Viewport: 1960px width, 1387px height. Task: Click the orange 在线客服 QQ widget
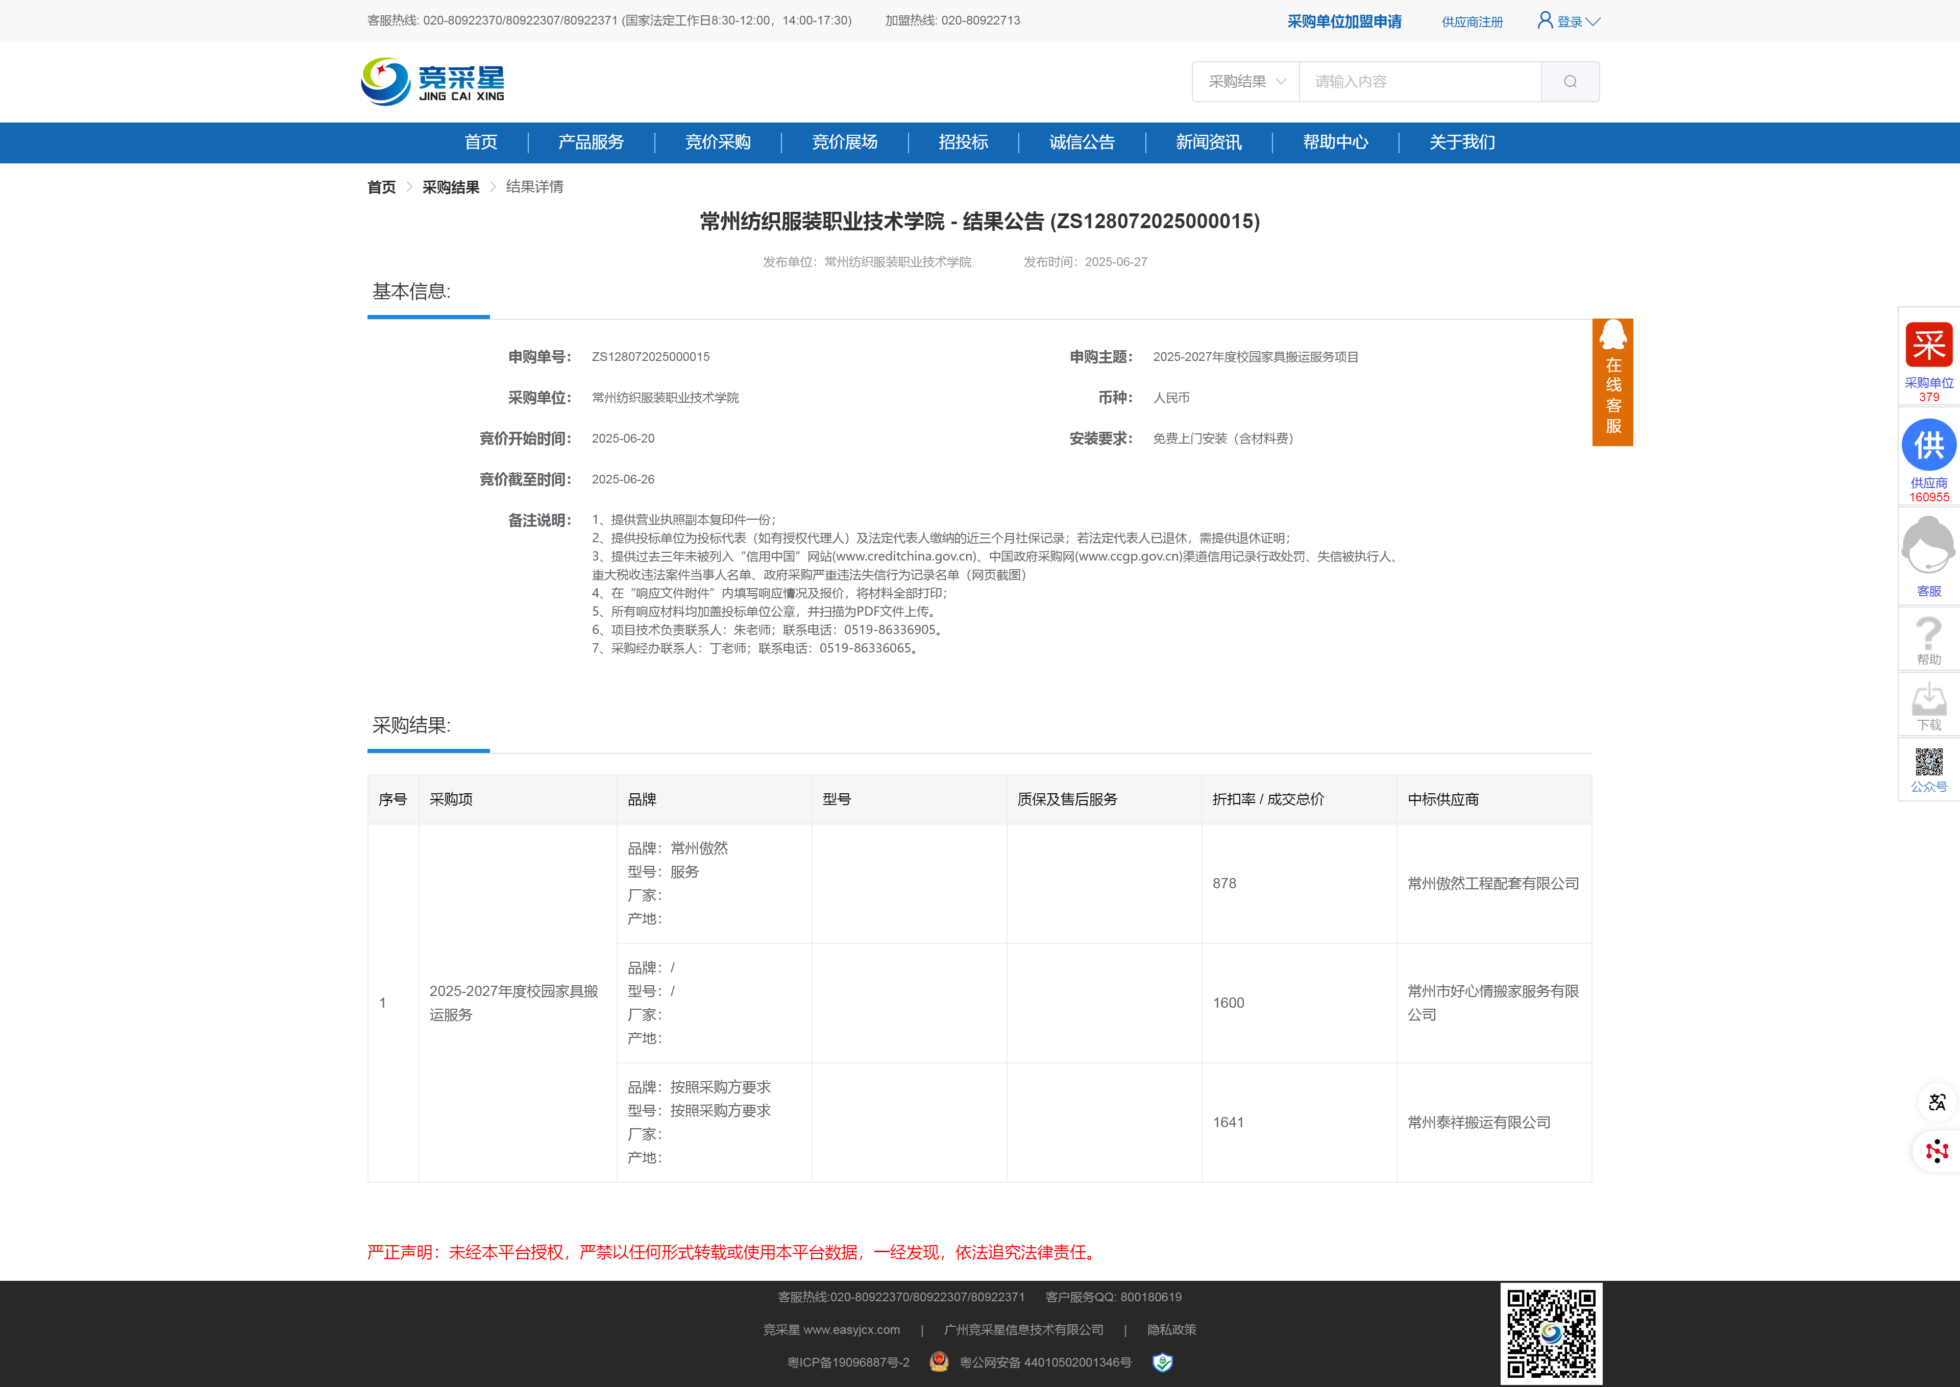1612,383
